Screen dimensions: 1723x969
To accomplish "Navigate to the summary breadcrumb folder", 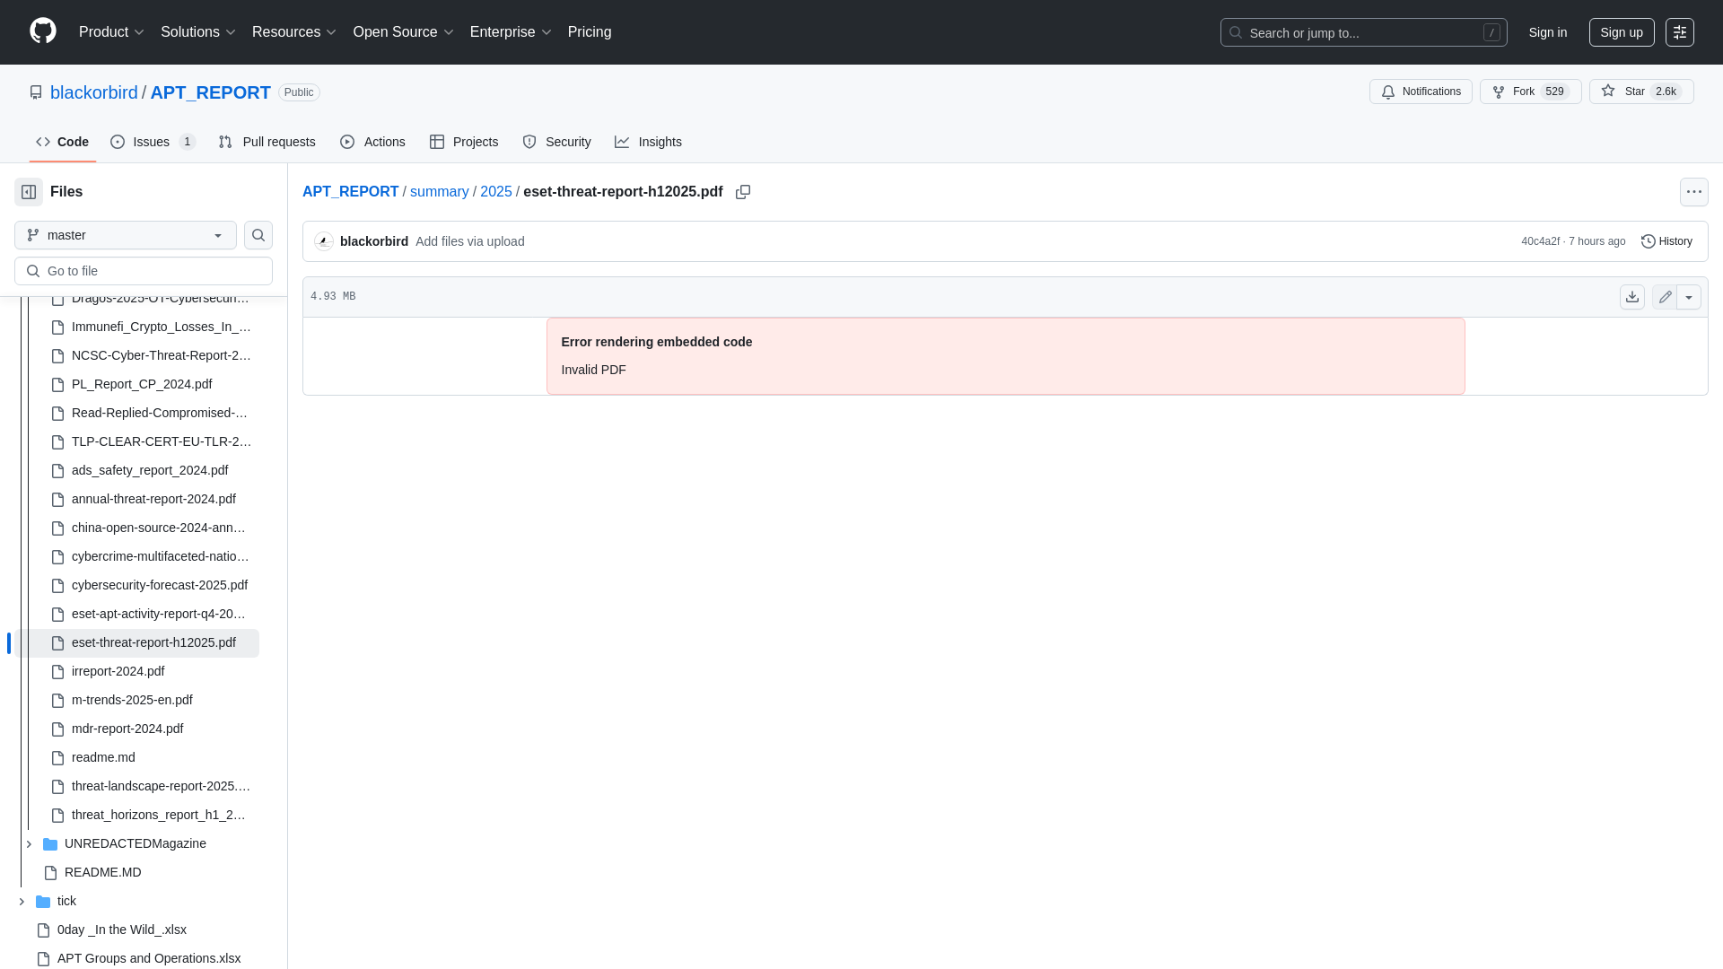I will (x=439, y=192).
